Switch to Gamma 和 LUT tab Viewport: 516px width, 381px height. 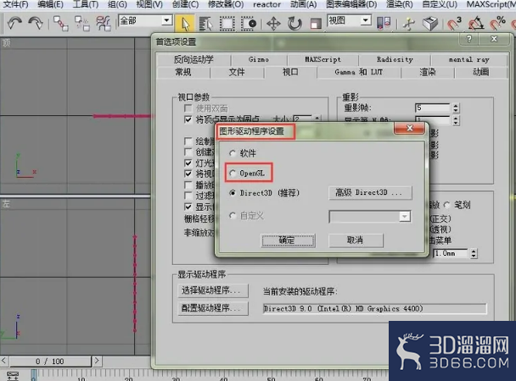(x=359, y=72)
